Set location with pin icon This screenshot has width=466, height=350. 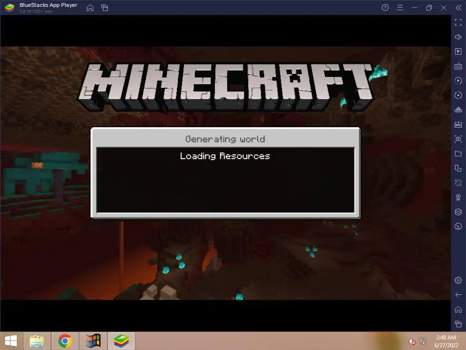coord(458,197)
